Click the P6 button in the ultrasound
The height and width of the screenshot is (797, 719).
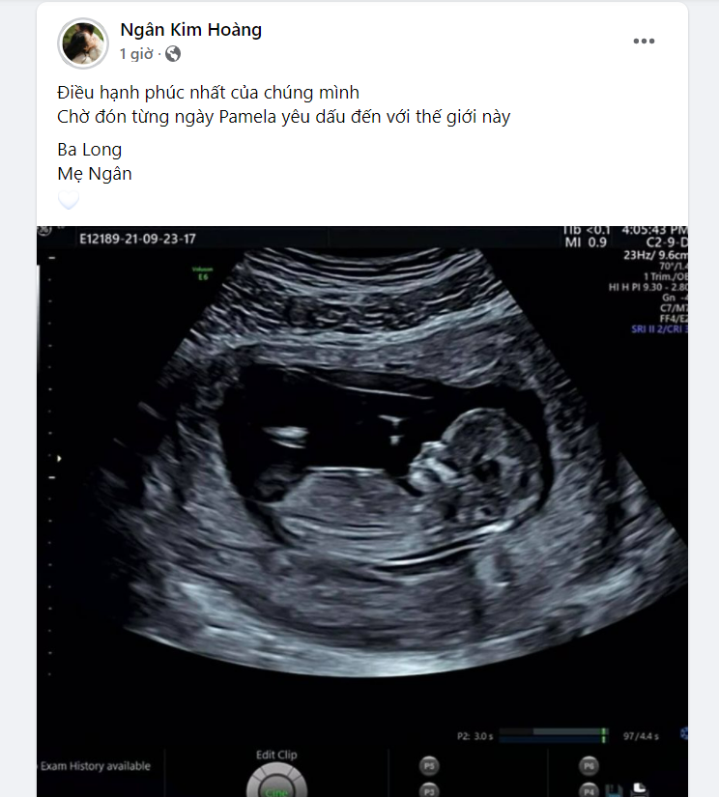click(589, 766)
